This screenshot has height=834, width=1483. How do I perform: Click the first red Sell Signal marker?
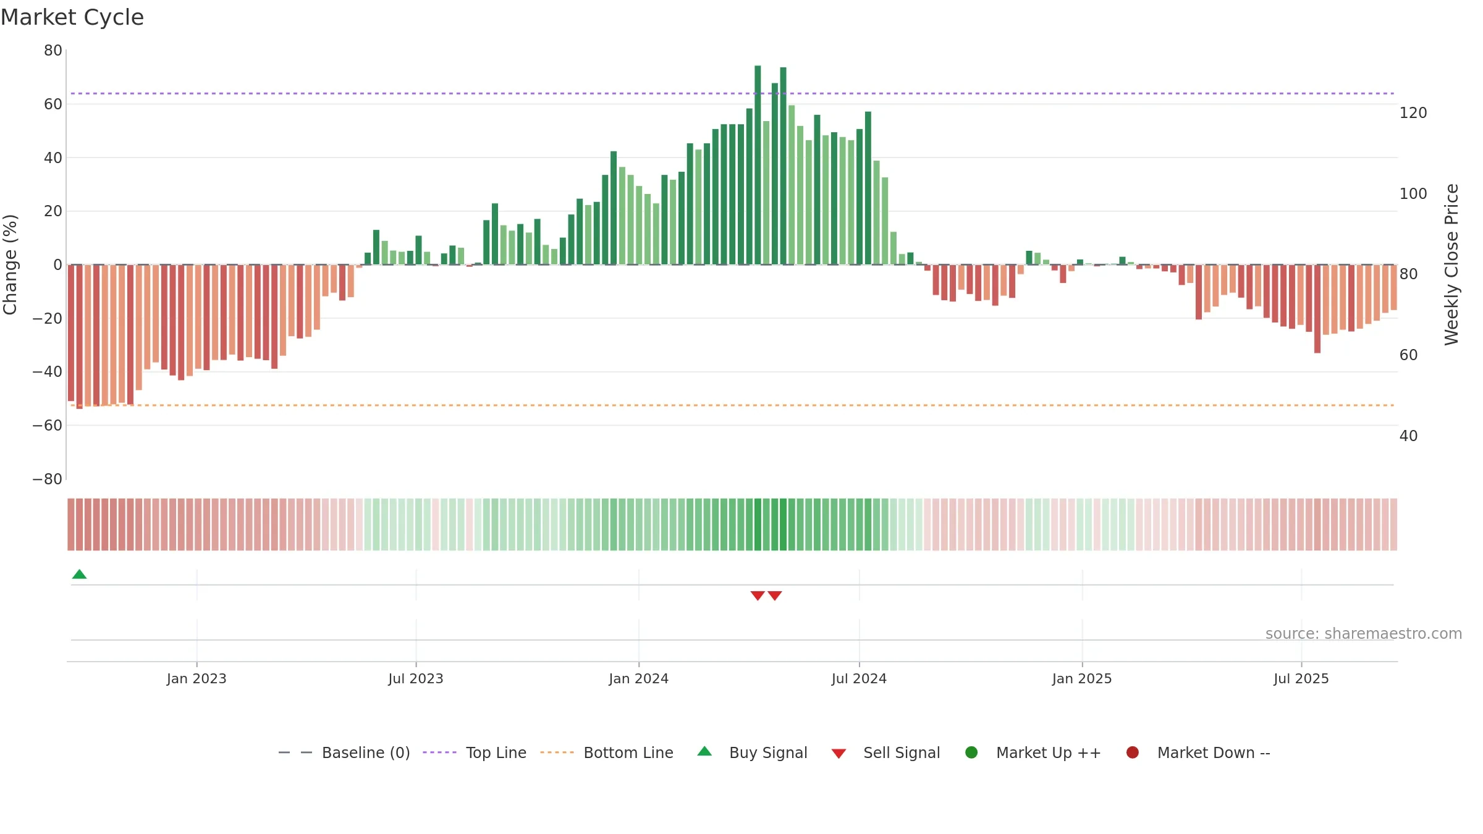pyautogui.click(x=758, y=596)
